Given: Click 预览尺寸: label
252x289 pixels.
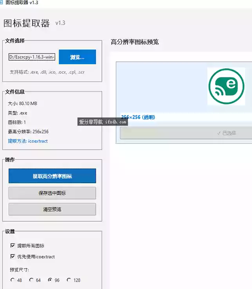Looking at the screenshot, I should point(19,270).
